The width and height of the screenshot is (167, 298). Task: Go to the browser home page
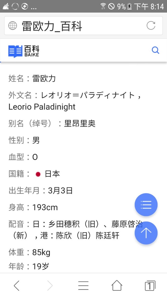[x=117, y=285]
